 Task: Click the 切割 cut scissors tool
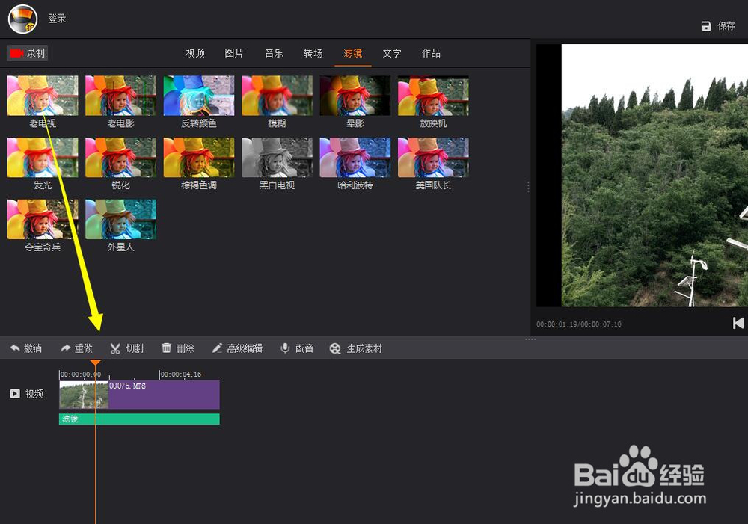click(x=127, y=348)
